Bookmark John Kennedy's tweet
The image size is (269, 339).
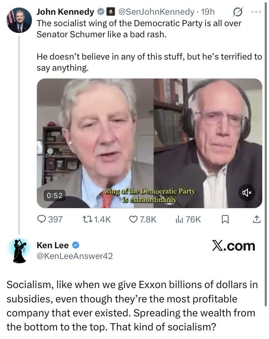(225, 220)
